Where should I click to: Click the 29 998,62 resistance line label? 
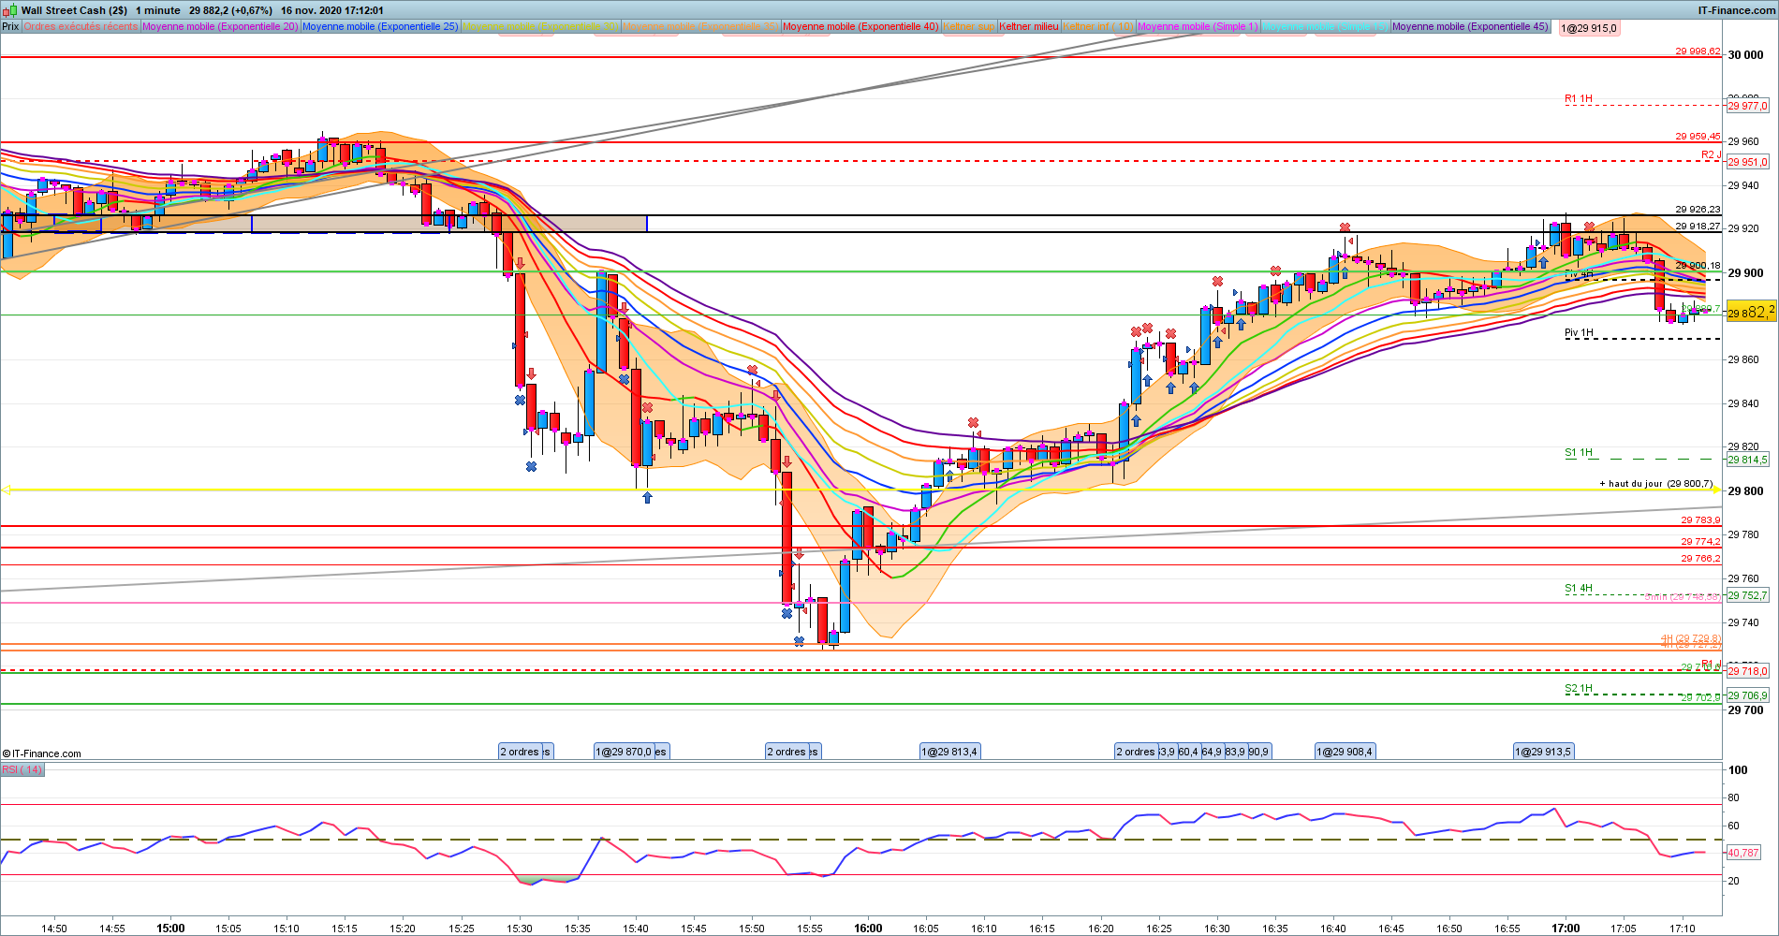click(1698, 51)
